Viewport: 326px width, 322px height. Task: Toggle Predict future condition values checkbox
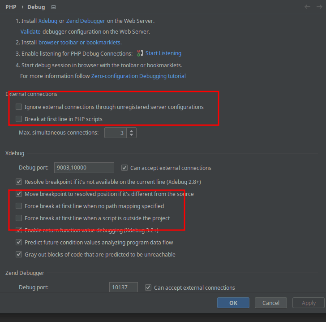tap(19, 242)
